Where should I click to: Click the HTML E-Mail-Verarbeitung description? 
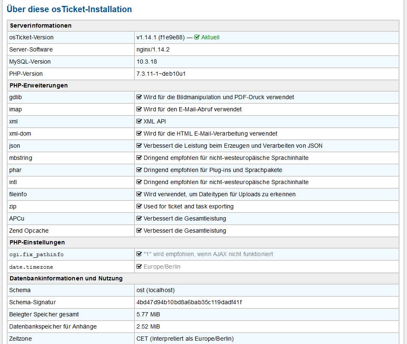tap(211, 133)
